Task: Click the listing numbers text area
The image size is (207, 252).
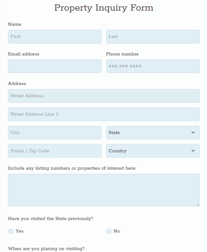Action: click(103, 190)
